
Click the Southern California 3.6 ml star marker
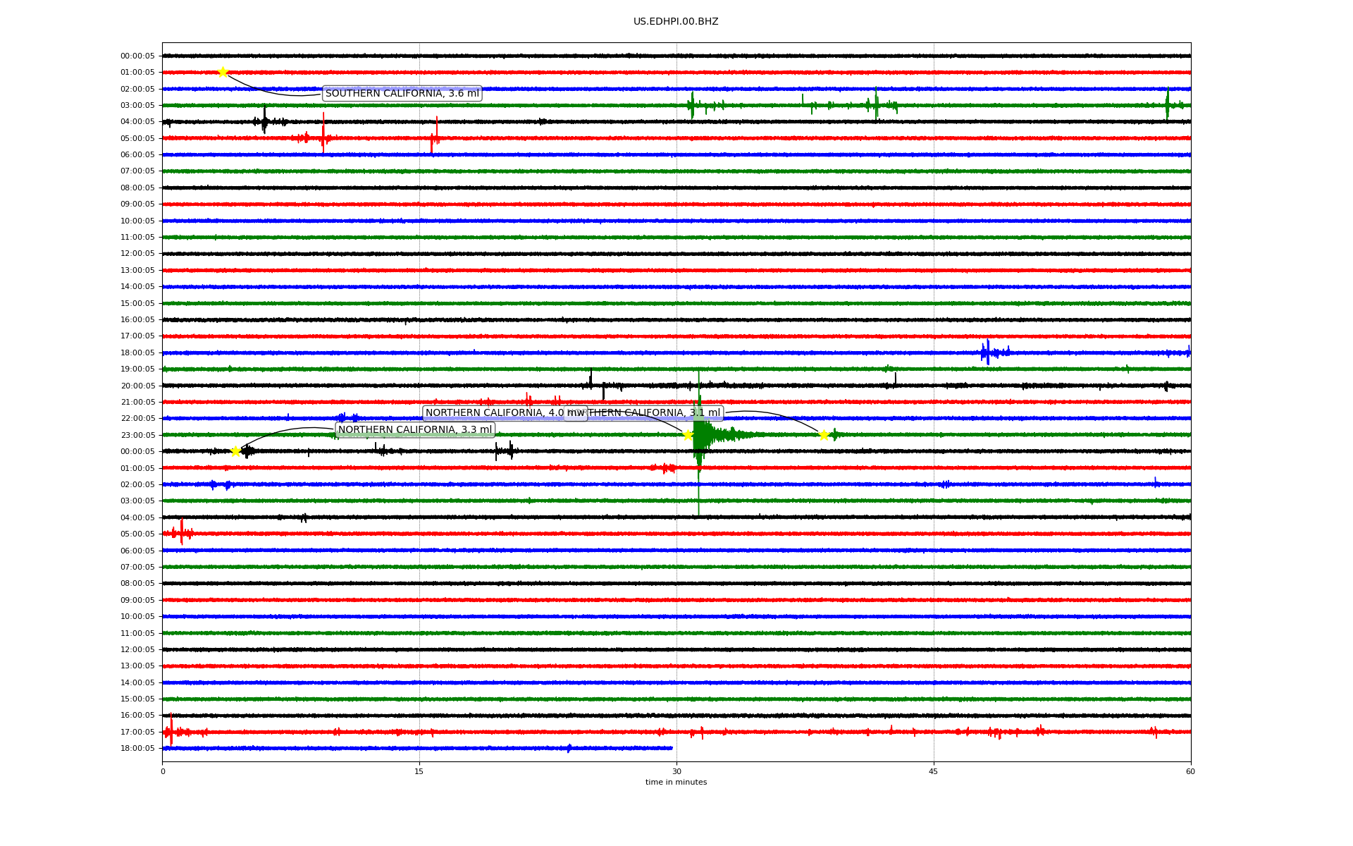pyautogui.click(x=223, y=72)
